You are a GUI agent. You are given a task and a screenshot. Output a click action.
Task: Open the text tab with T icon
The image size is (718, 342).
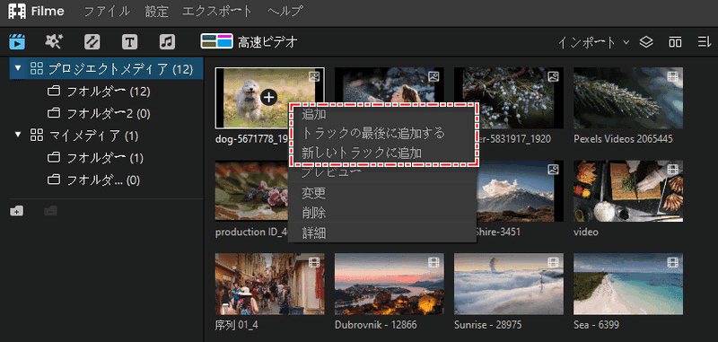(129, 42)
